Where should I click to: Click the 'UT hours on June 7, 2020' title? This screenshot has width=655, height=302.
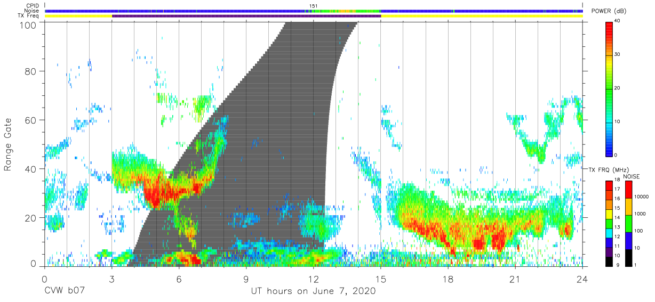[x=314, y=292]
